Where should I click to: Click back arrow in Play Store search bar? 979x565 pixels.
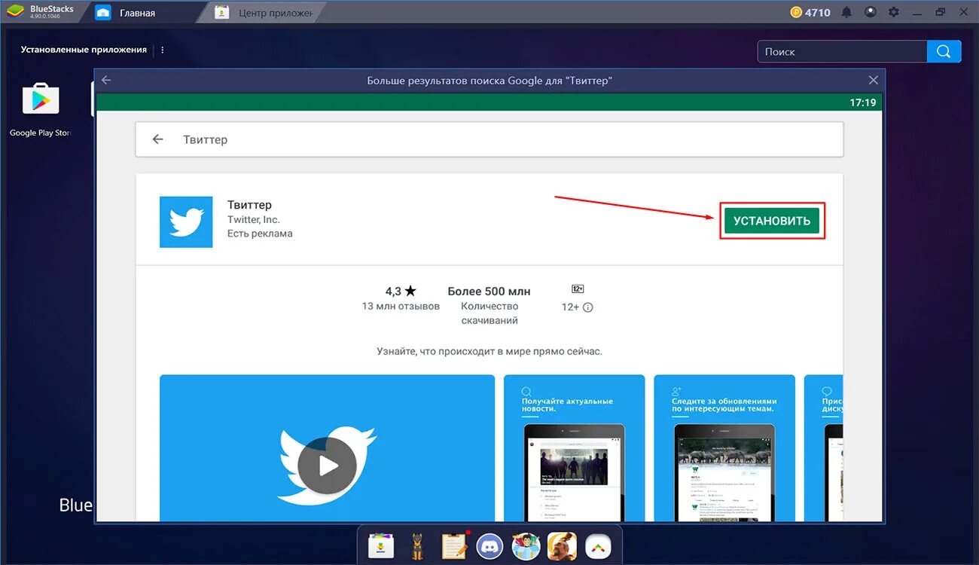[x=157, y=139]
